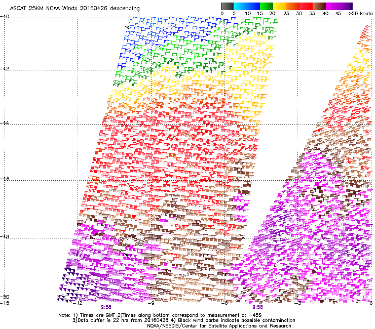Image resolution: width=375 pixels, height=329 pixels.
Task: Click the '-6' longitude axis label
Action: click(224, 303)
